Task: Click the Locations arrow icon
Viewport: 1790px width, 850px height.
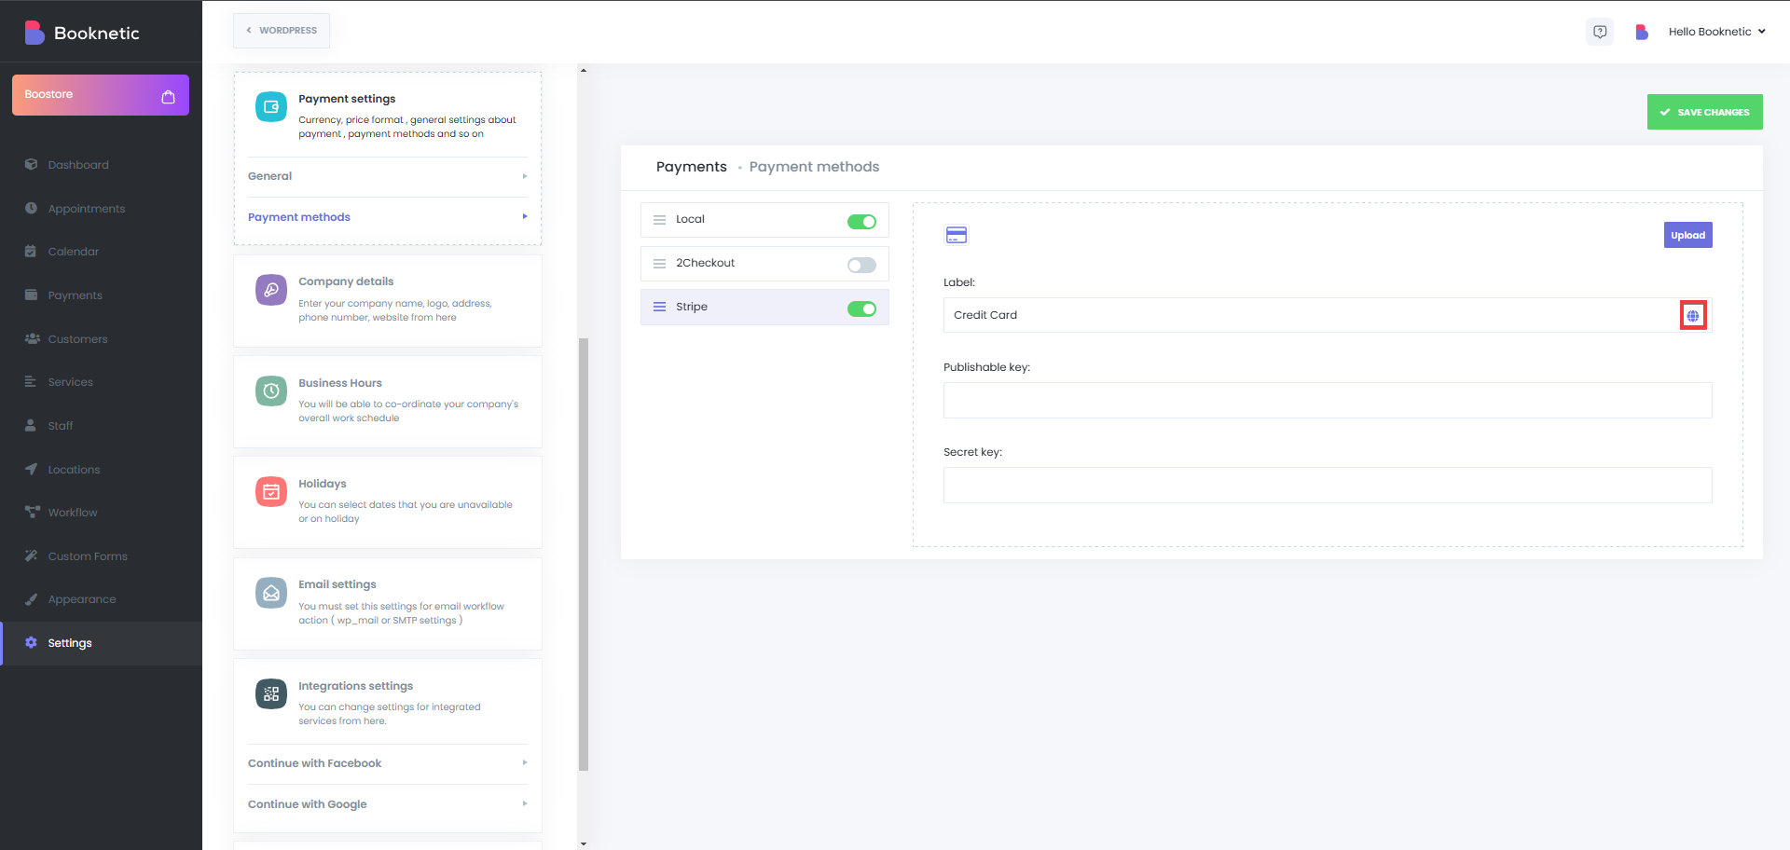Action: tap(31, 469)
